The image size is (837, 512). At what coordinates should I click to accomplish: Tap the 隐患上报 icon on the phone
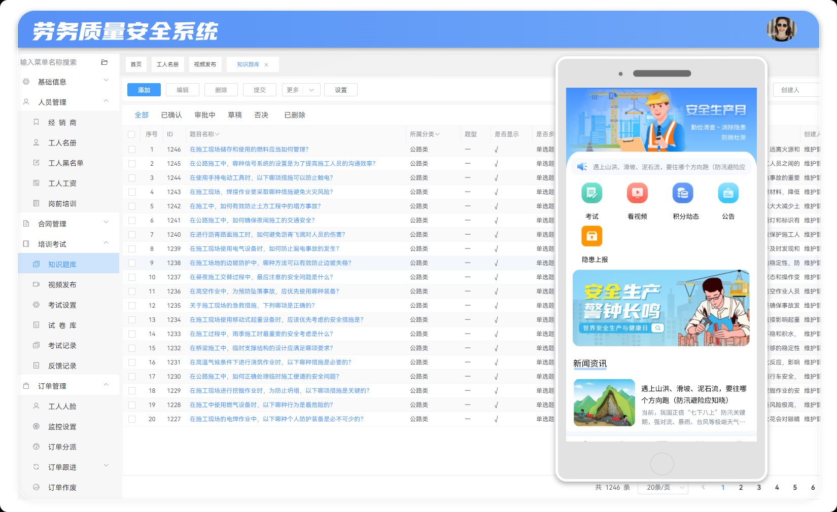pyautogui.click(x=591, y=236)
